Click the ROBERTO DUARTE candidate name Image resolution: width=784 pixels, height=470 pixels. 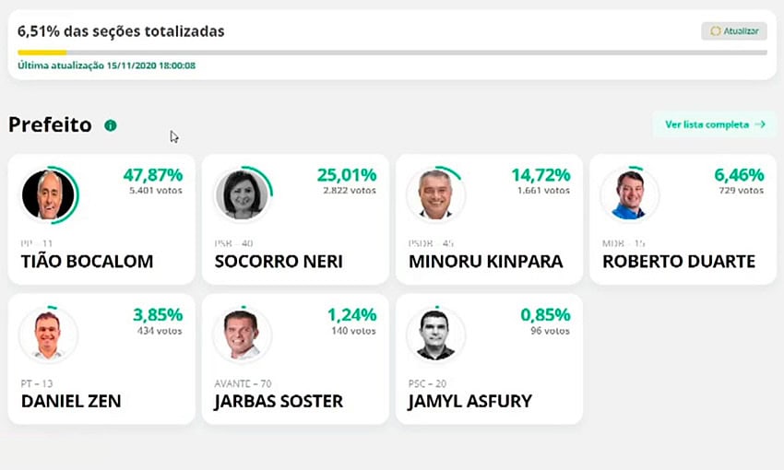(679, 262)
